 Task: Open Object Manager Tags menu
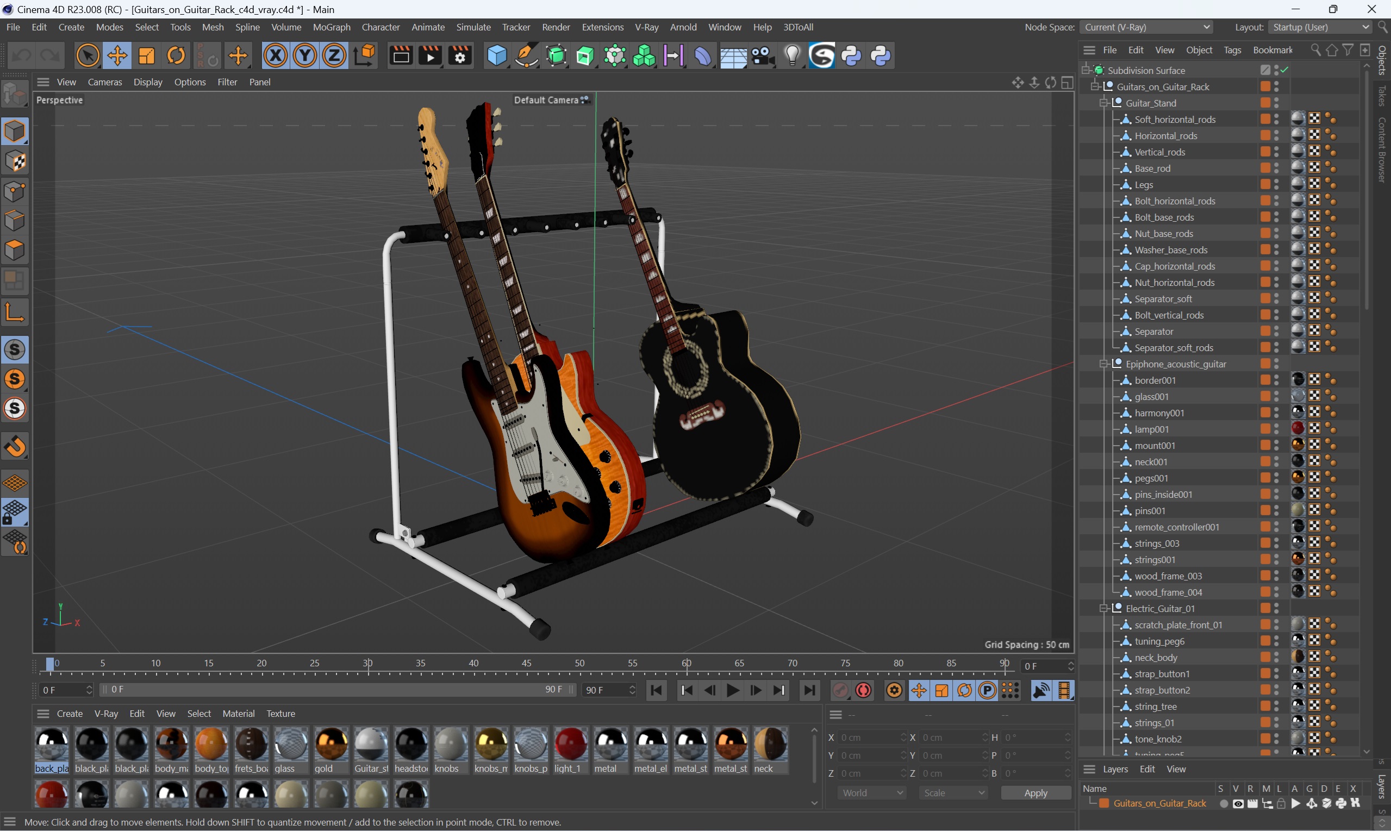pyautogui.click(x=1232, y=50)
